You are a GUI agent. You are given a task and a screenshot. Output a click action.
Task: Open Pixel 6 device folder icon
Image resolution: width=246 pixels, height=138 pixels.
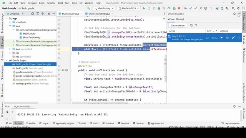click(228, 38)
